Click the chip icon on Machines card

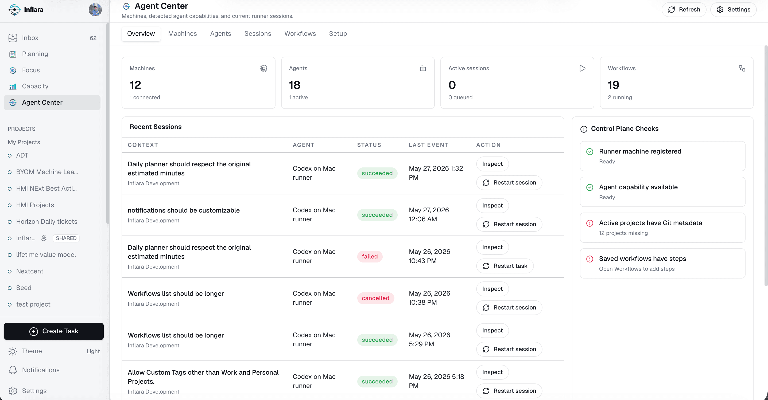pos(263,69)
